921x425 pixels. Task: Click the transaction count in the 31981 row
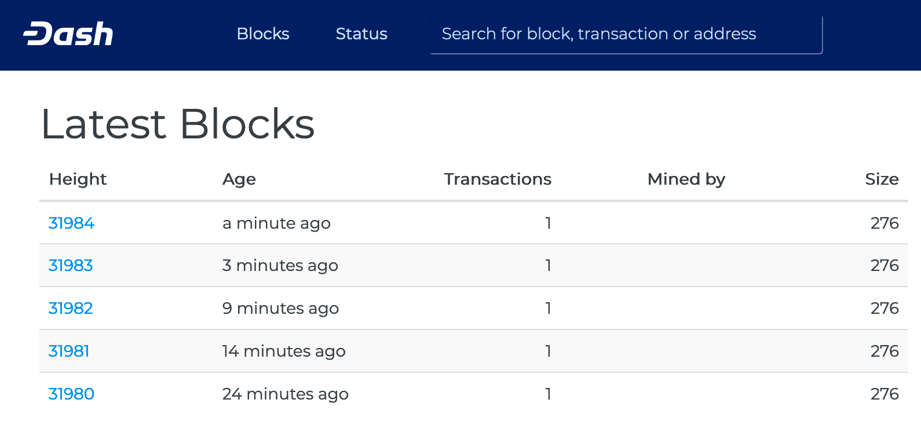(x=548, y=351)
